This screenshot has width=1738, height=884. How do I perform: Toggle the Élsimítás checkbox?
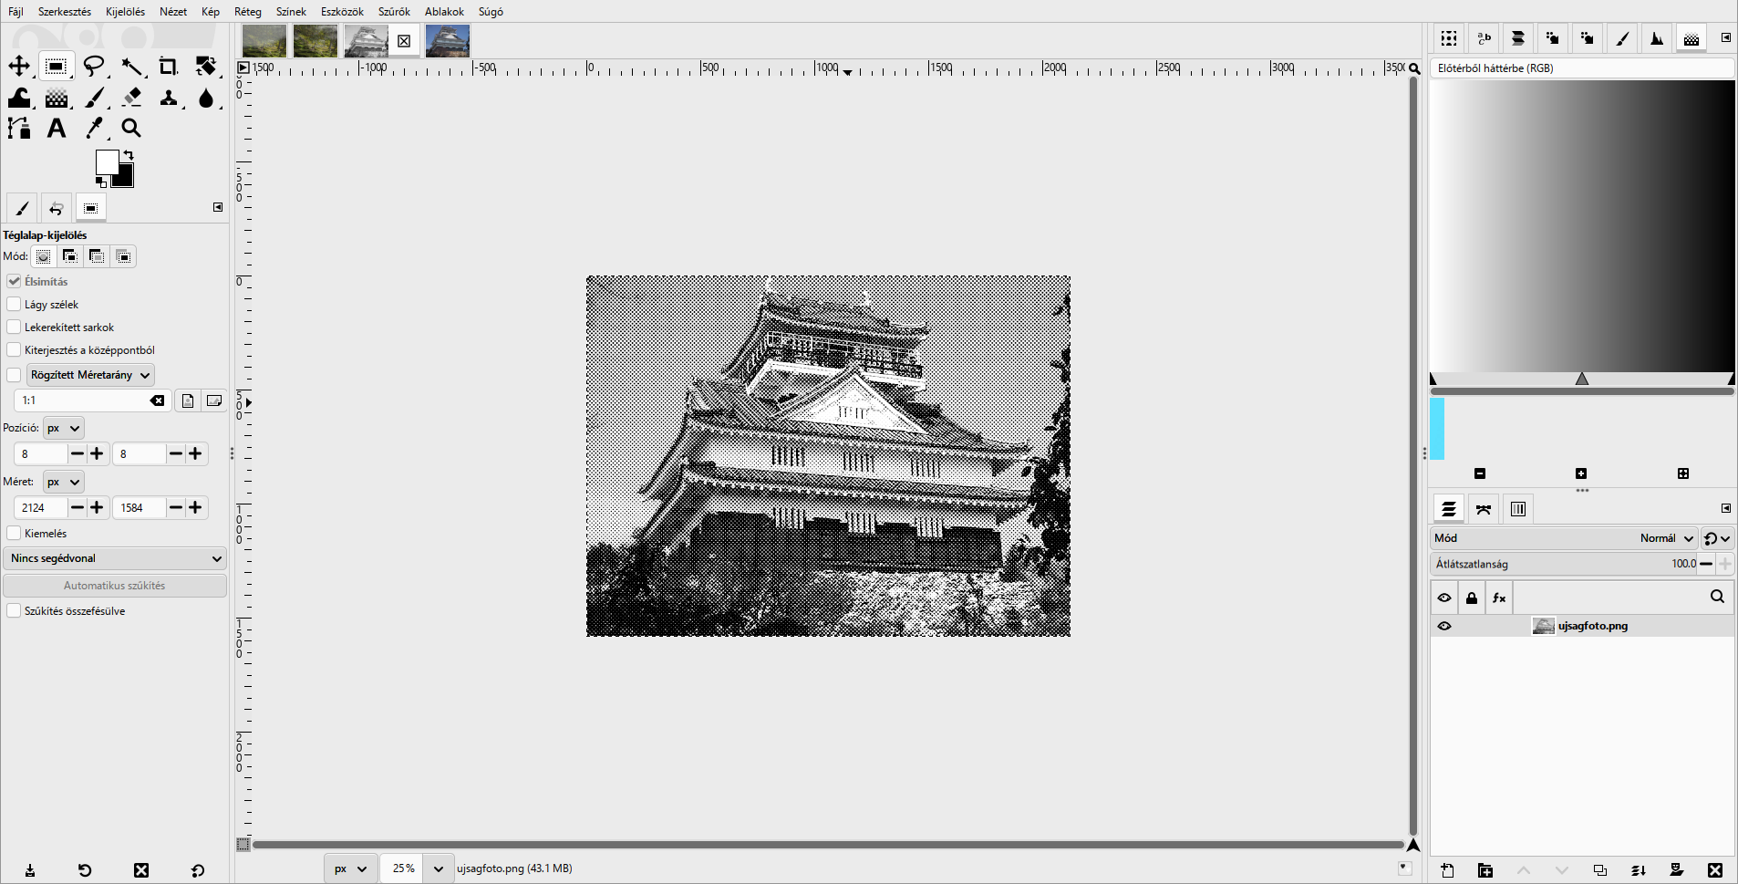coord(14,281)
